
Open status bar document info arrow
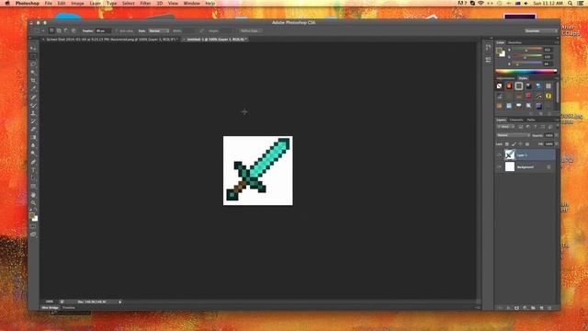point(120,302)
